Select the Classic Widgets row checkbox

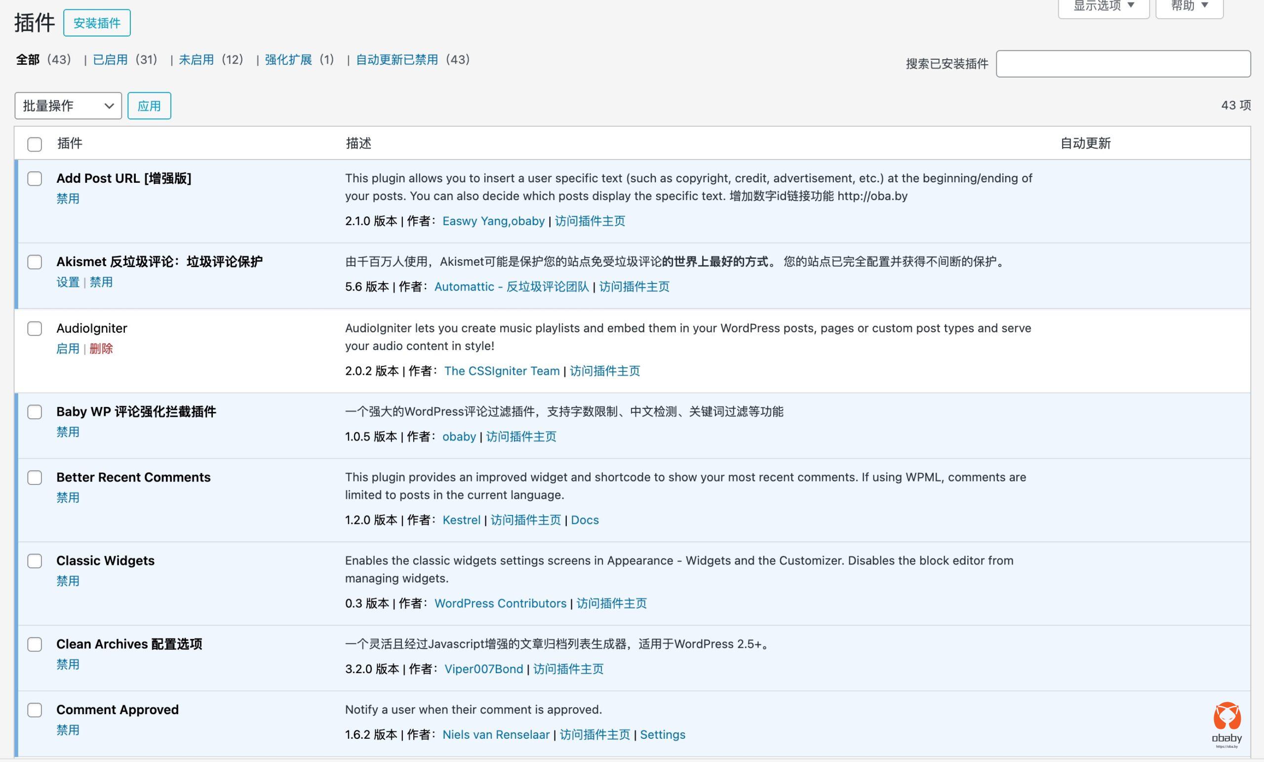(35, 561)
